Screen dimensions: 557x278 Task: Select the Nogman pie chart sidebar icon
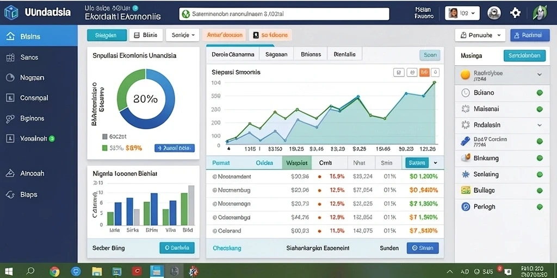coord(10,77)
